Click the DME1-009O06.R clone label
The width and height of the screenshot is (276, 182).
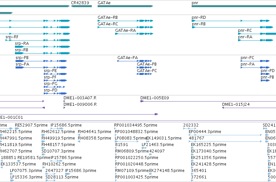(x=80, y=104)
